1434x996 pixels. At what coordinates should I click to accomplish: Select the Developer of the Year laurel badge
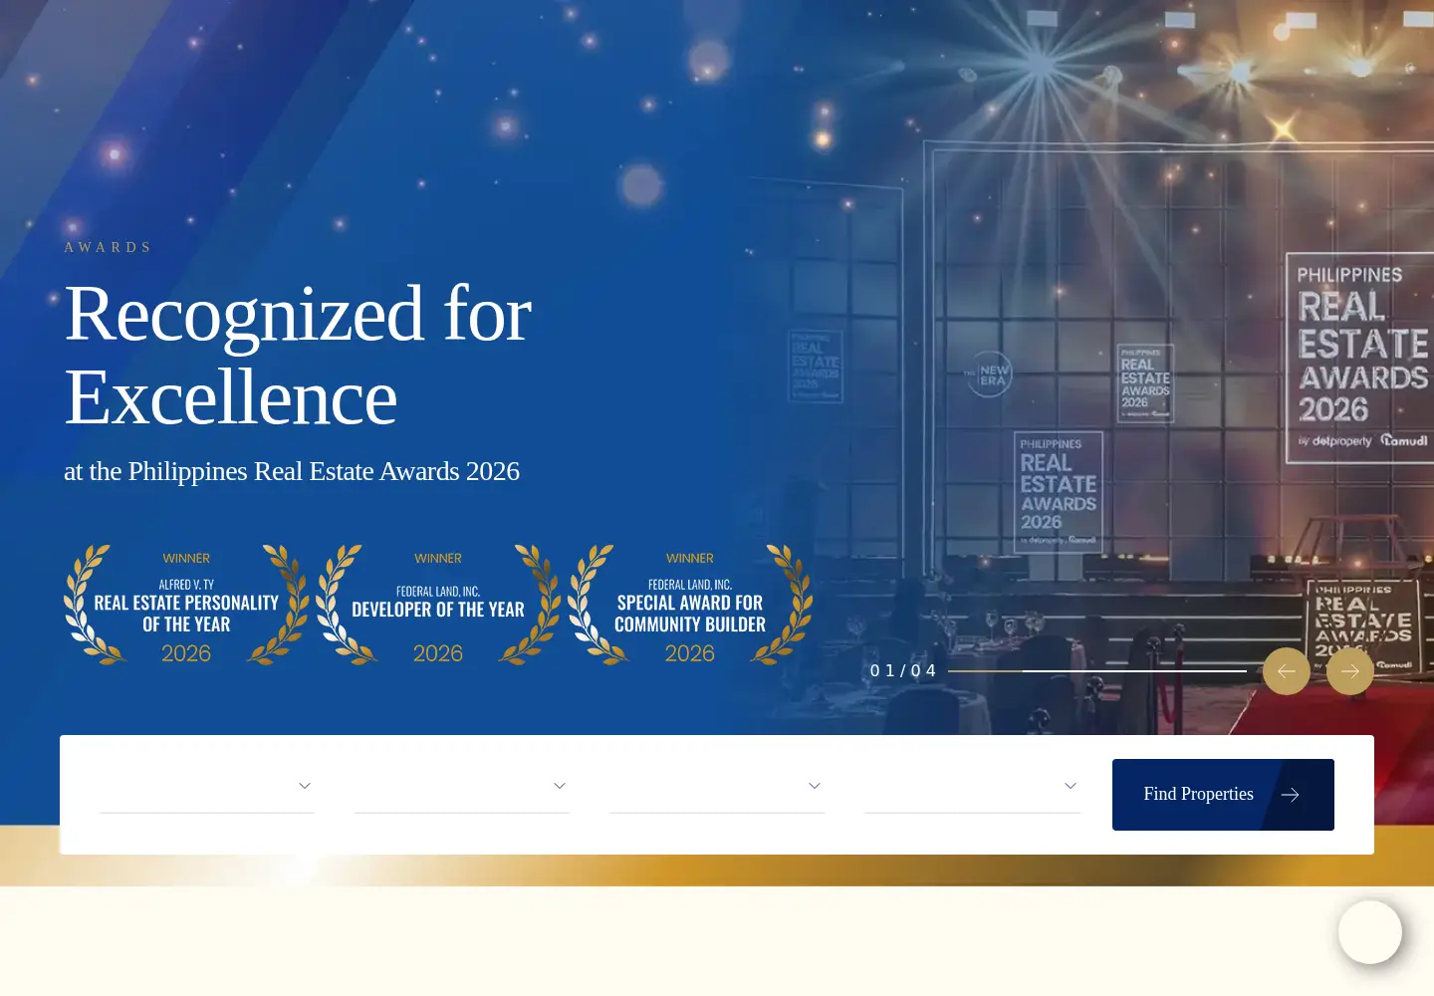tap(438, 605)
